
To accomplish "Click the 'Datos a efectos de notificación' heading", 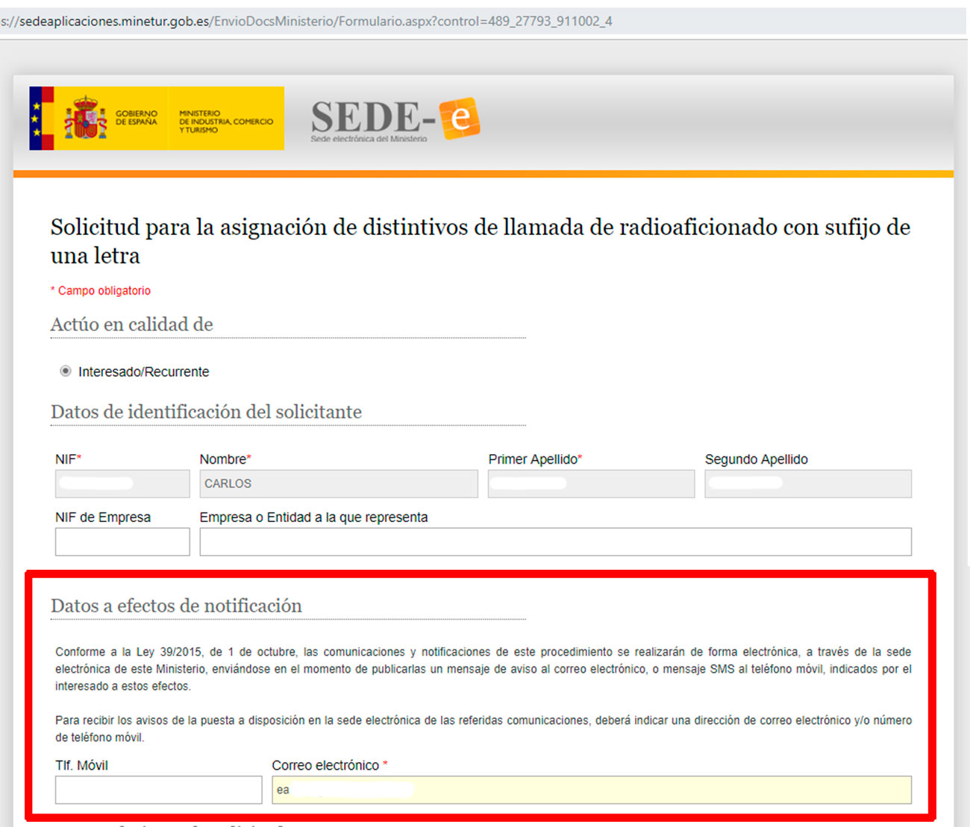I will pos(176,606).
